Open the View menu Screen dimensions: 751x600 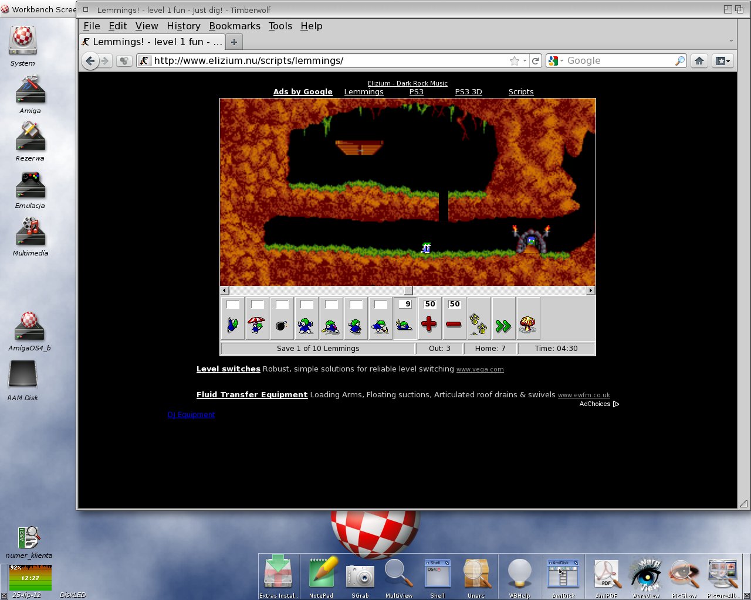click(147, 26)
